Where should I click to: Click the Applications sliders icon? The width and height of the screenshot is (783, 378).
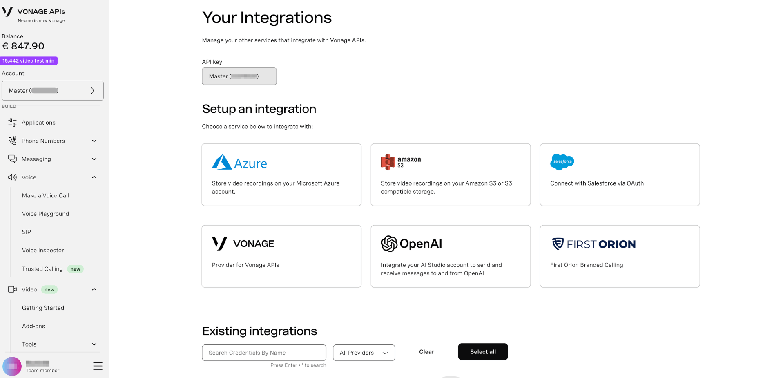click(12, 123)
